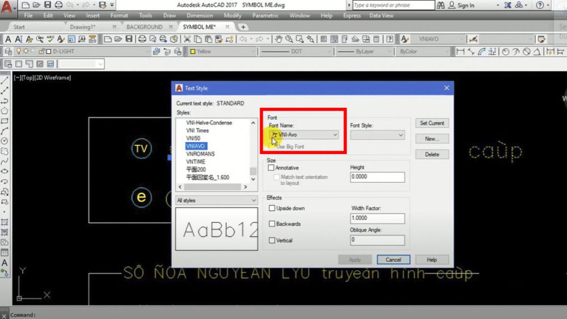
Task: Select the Line tool in draw toolbar
Action: (x=5, y=80)
